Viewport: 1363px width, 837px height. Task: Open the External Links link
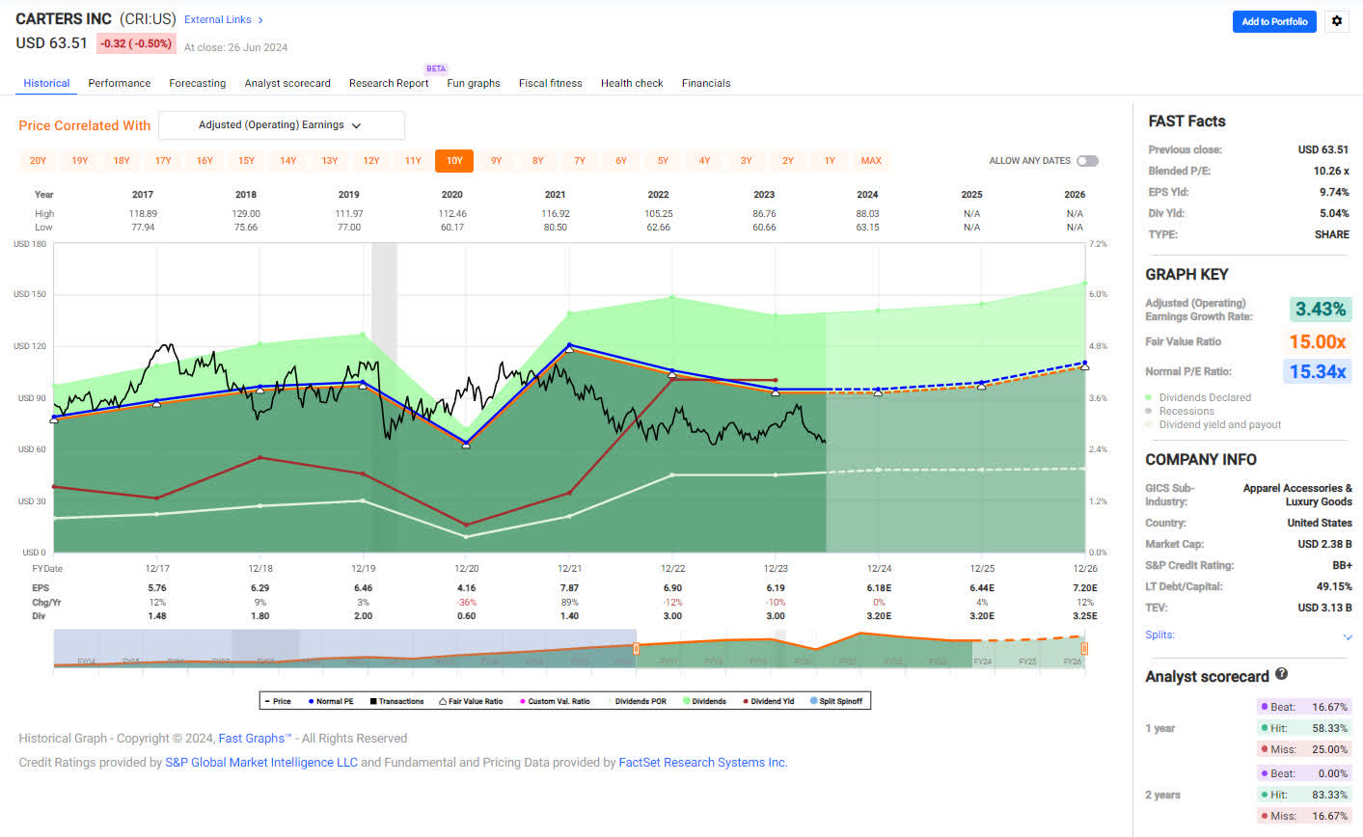218,19
